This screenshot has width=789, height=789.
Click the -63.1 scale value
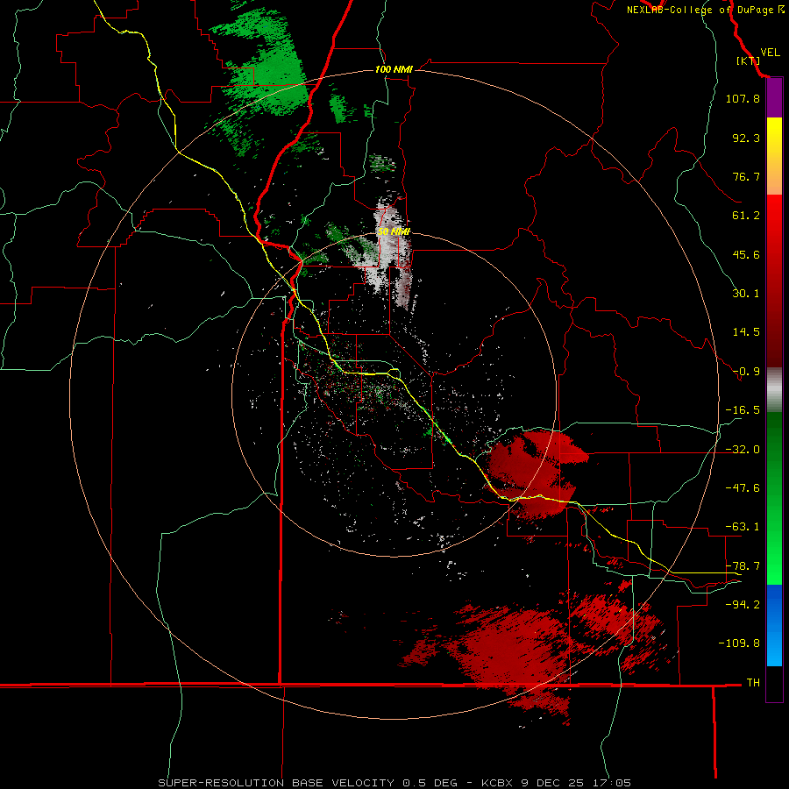(x=743, y=527)
